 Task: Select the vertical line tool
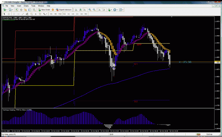pos(14,14)
